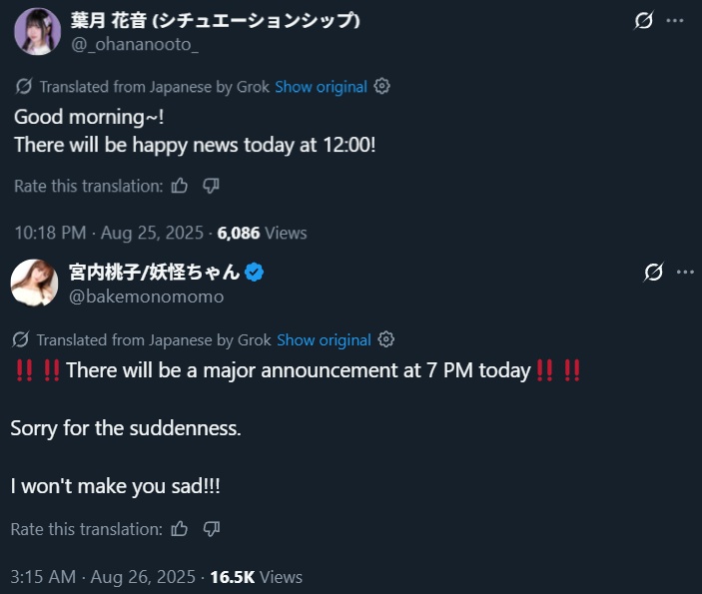Open the 3:15 AM · Aug 26, 2025 timestamp
Viewport: 702px width, 594px height.
click(103, 576)
